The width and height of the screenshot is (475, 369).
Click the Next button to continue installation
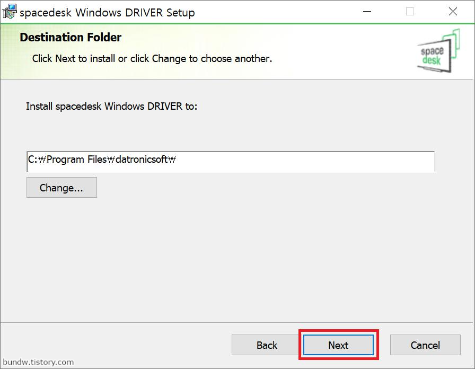click(338, 345)
